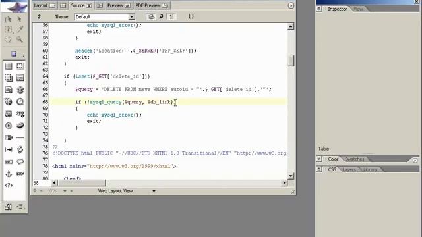Select the Source tab
Image resolution: width=422 pixels, height=237 pixels.
[x=81, y=5]
